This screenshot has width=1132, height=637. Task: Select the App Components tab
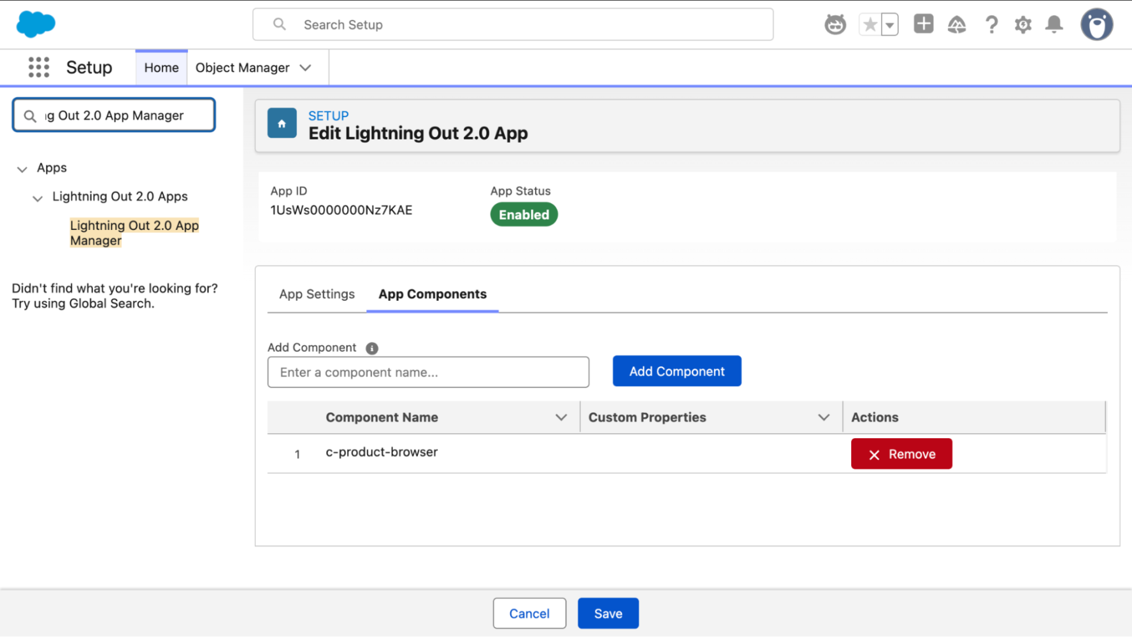pos(433,294)
